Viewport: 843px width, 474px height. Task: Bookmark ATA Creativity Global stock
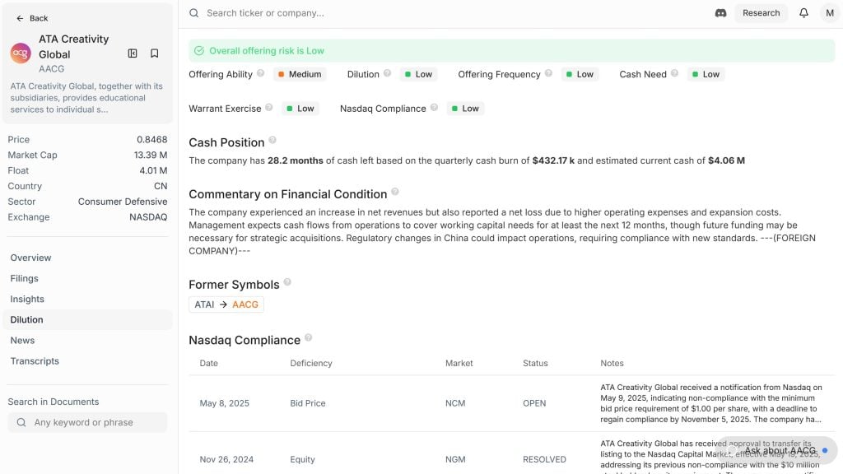coord(154,53)
